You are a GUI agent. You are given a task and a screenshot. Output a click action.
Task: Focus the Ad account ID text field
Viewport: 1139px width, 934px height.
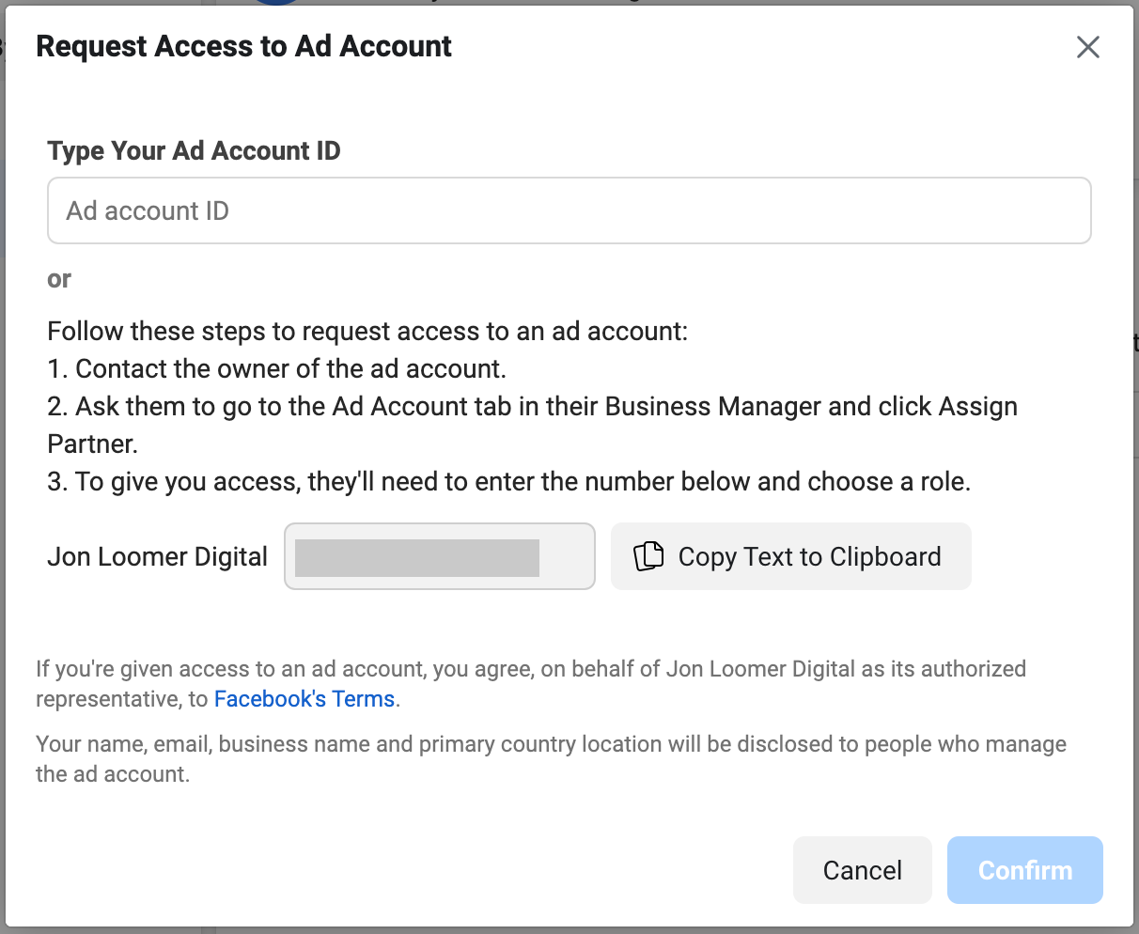(x=569, y=210)
